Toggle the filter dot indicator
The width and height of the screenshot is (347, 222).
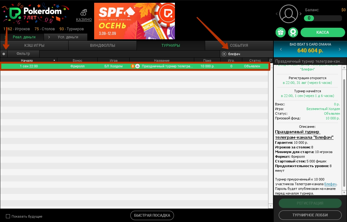(4, 54)
